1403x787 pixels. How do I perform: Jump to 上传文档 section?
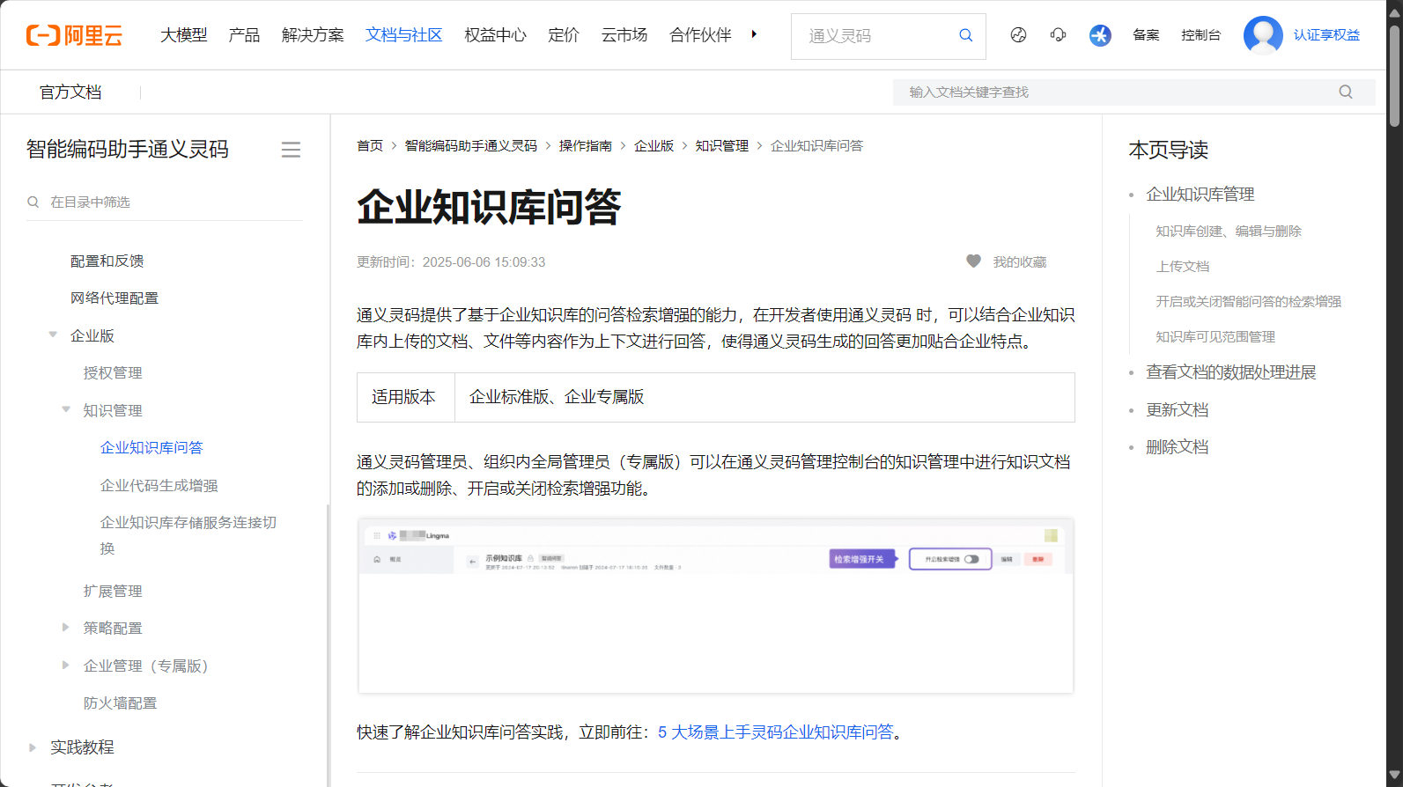coord(1183,267)
